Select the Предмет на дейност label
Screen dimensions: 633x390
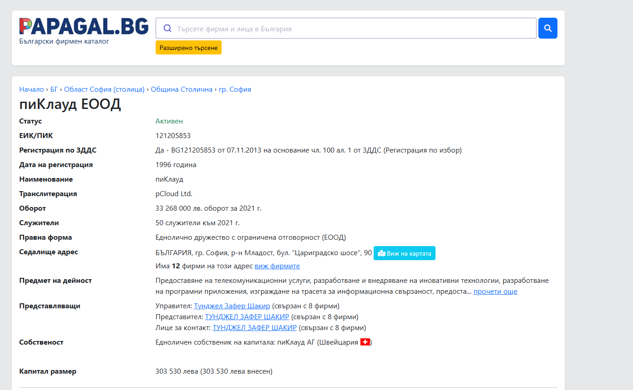(x=56, y=281)
